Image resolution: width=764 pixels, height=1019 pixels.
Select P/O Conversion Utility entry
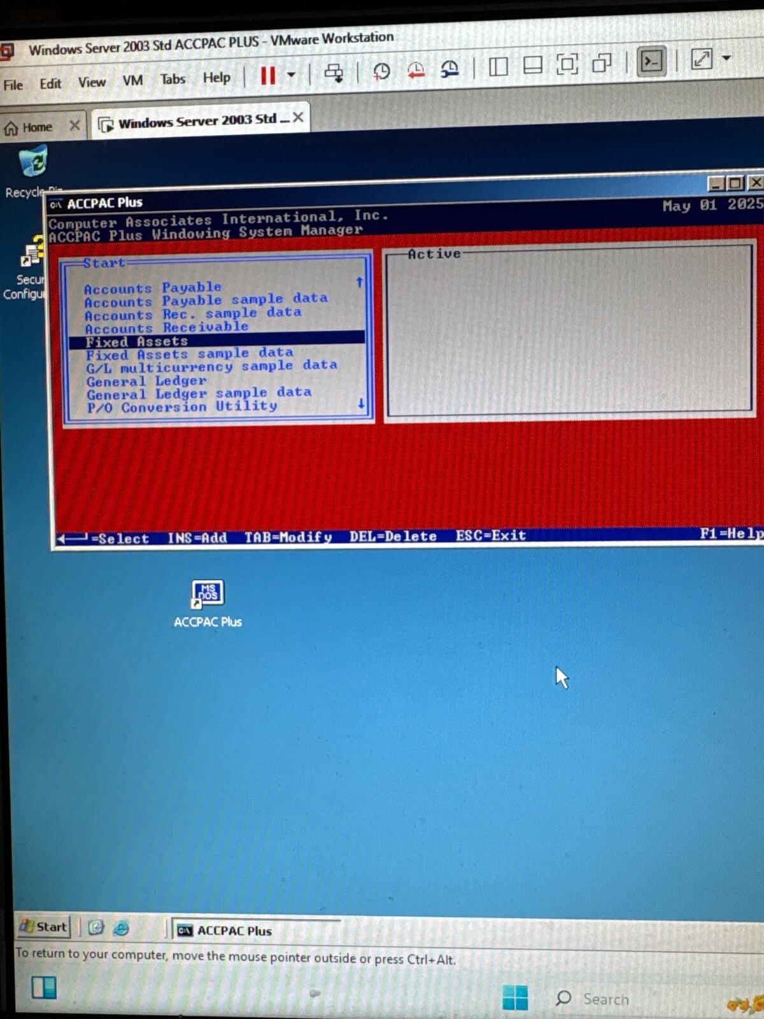pos(182,407)
